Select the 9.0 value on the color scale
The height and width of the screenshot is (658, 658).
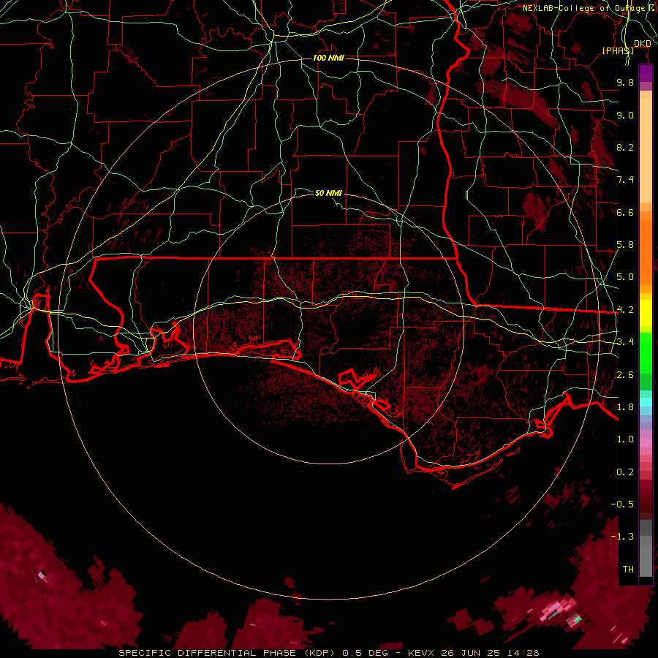click(x=625, y=115)
